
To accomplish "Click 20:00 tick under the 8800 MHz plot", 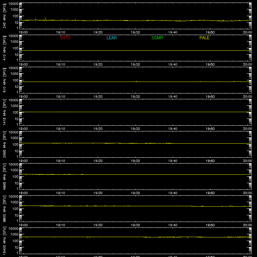I will (x=247, y=225).
